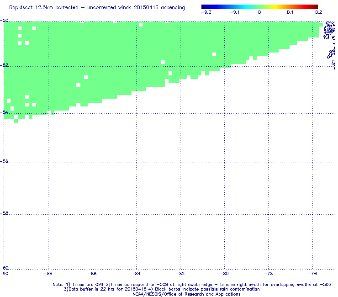Click the note line '3)Data buffer is 22 hrs'
This screenshot has height=297, width=338.
[x=162, y=289]
